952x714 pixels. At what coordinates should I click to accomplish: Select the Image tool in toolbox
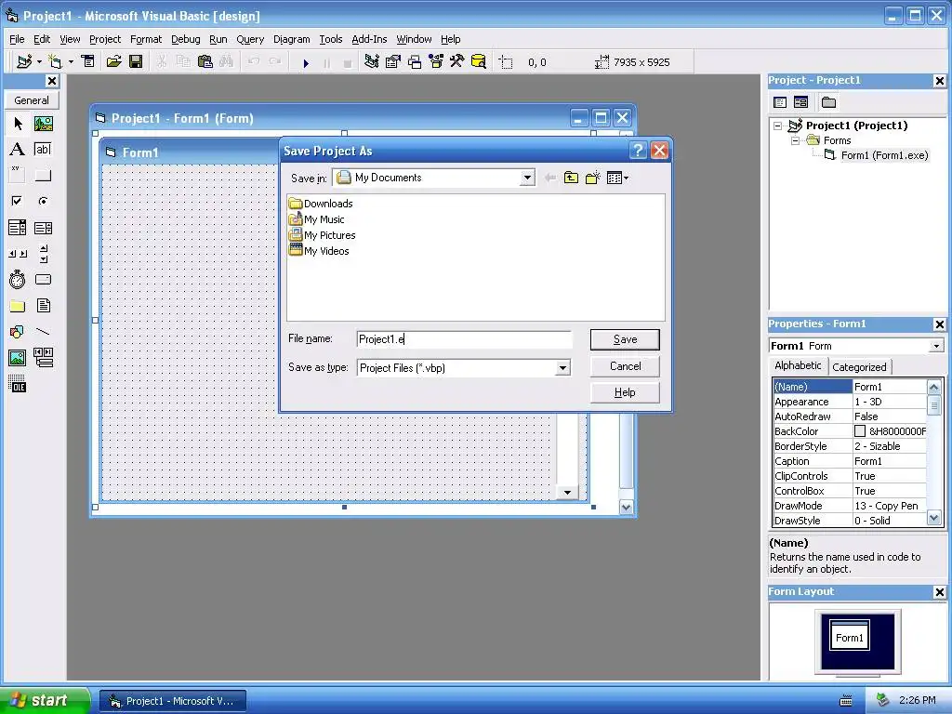(x=18, y=358)
